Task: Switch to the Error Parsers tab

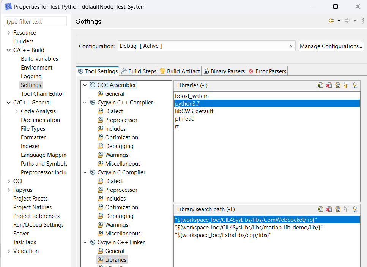Action: (267, 71)
